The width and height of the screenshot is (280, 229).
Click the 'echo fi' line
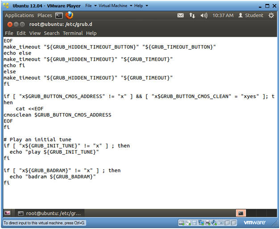click(x=14, y=65)
